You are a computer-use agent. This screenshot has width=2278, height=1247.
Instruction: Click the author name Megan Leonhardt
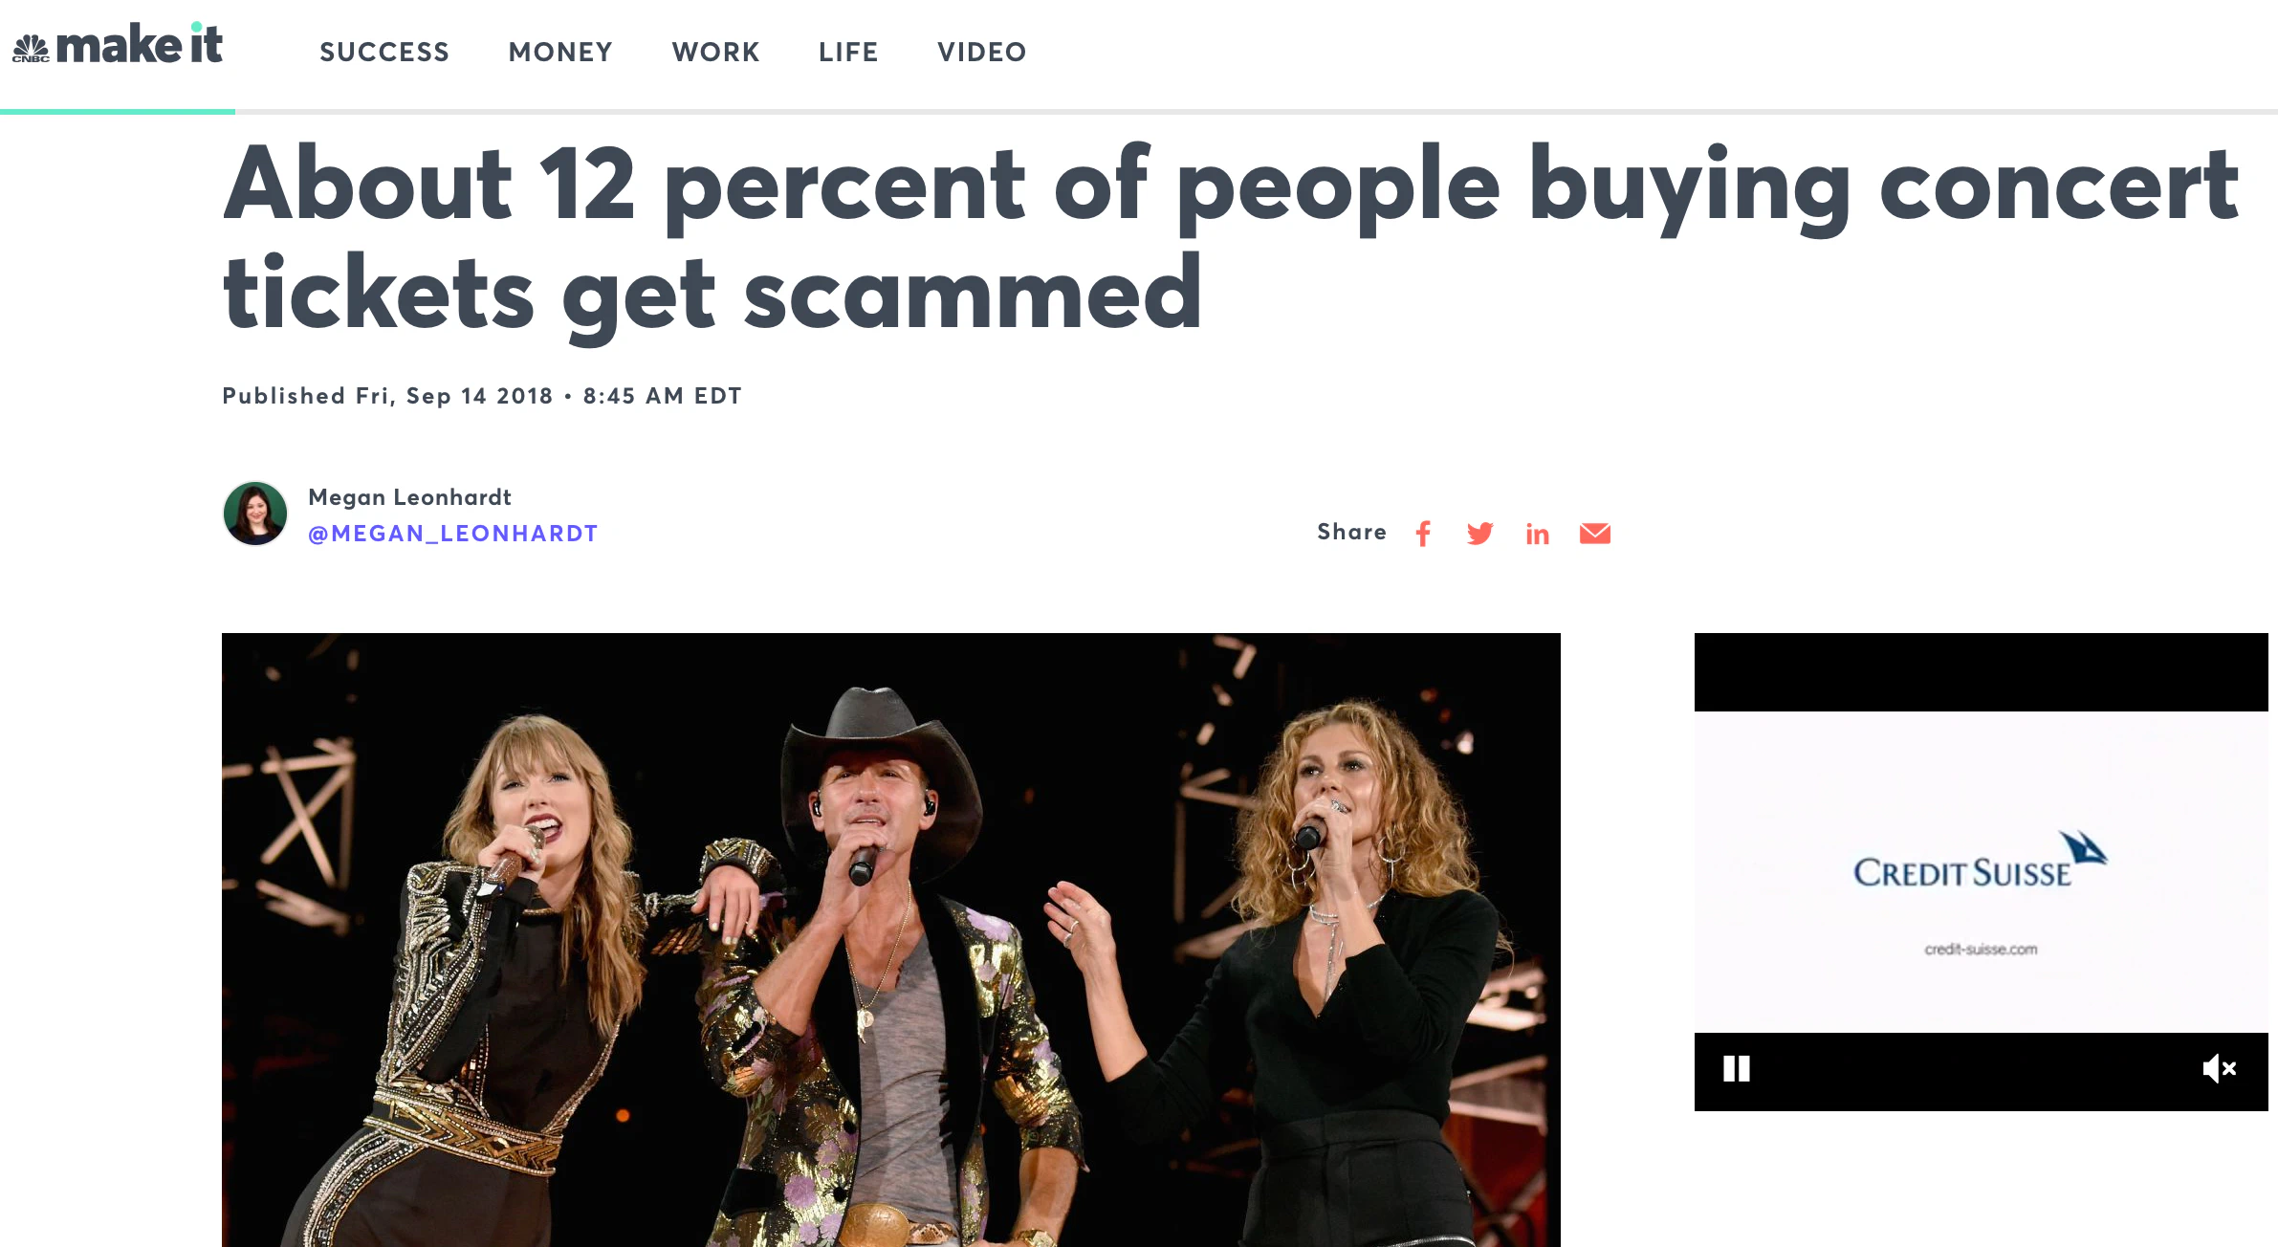tap(409, 496)
